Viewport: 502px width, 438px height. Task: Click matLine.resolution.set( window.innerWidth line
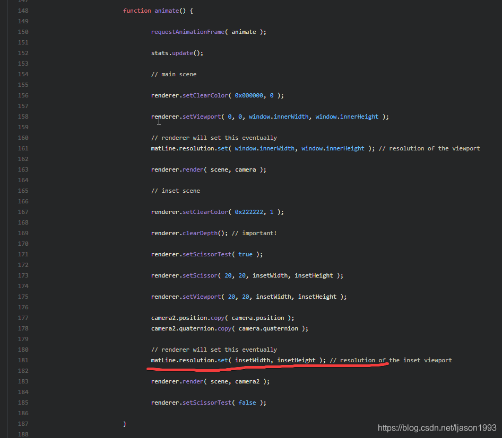click(263, 148)
